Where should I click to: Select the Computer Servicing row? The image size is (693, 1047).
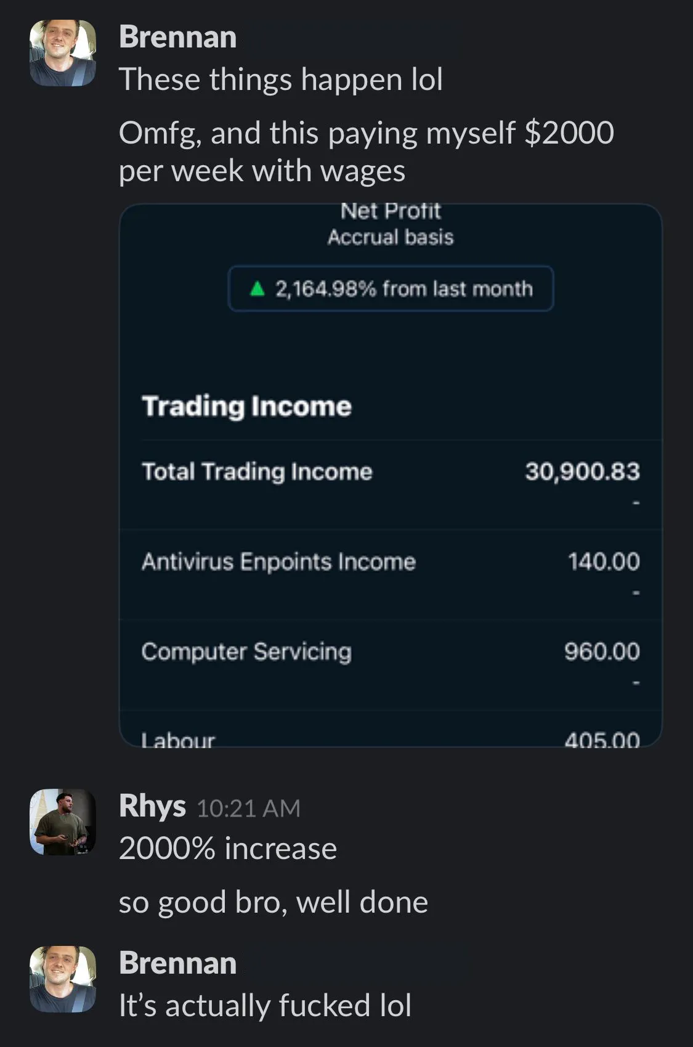391,664
